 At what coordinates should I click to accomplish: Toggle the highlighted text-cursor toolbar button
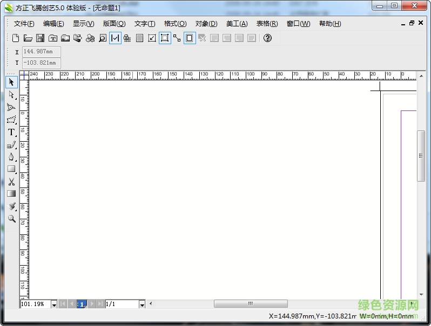[115, 38]
